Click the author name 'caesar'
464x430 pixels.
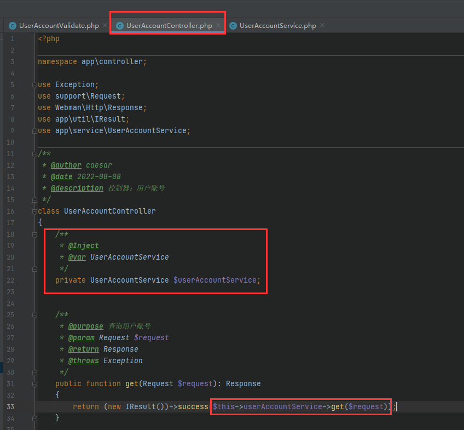pos(99,165)
